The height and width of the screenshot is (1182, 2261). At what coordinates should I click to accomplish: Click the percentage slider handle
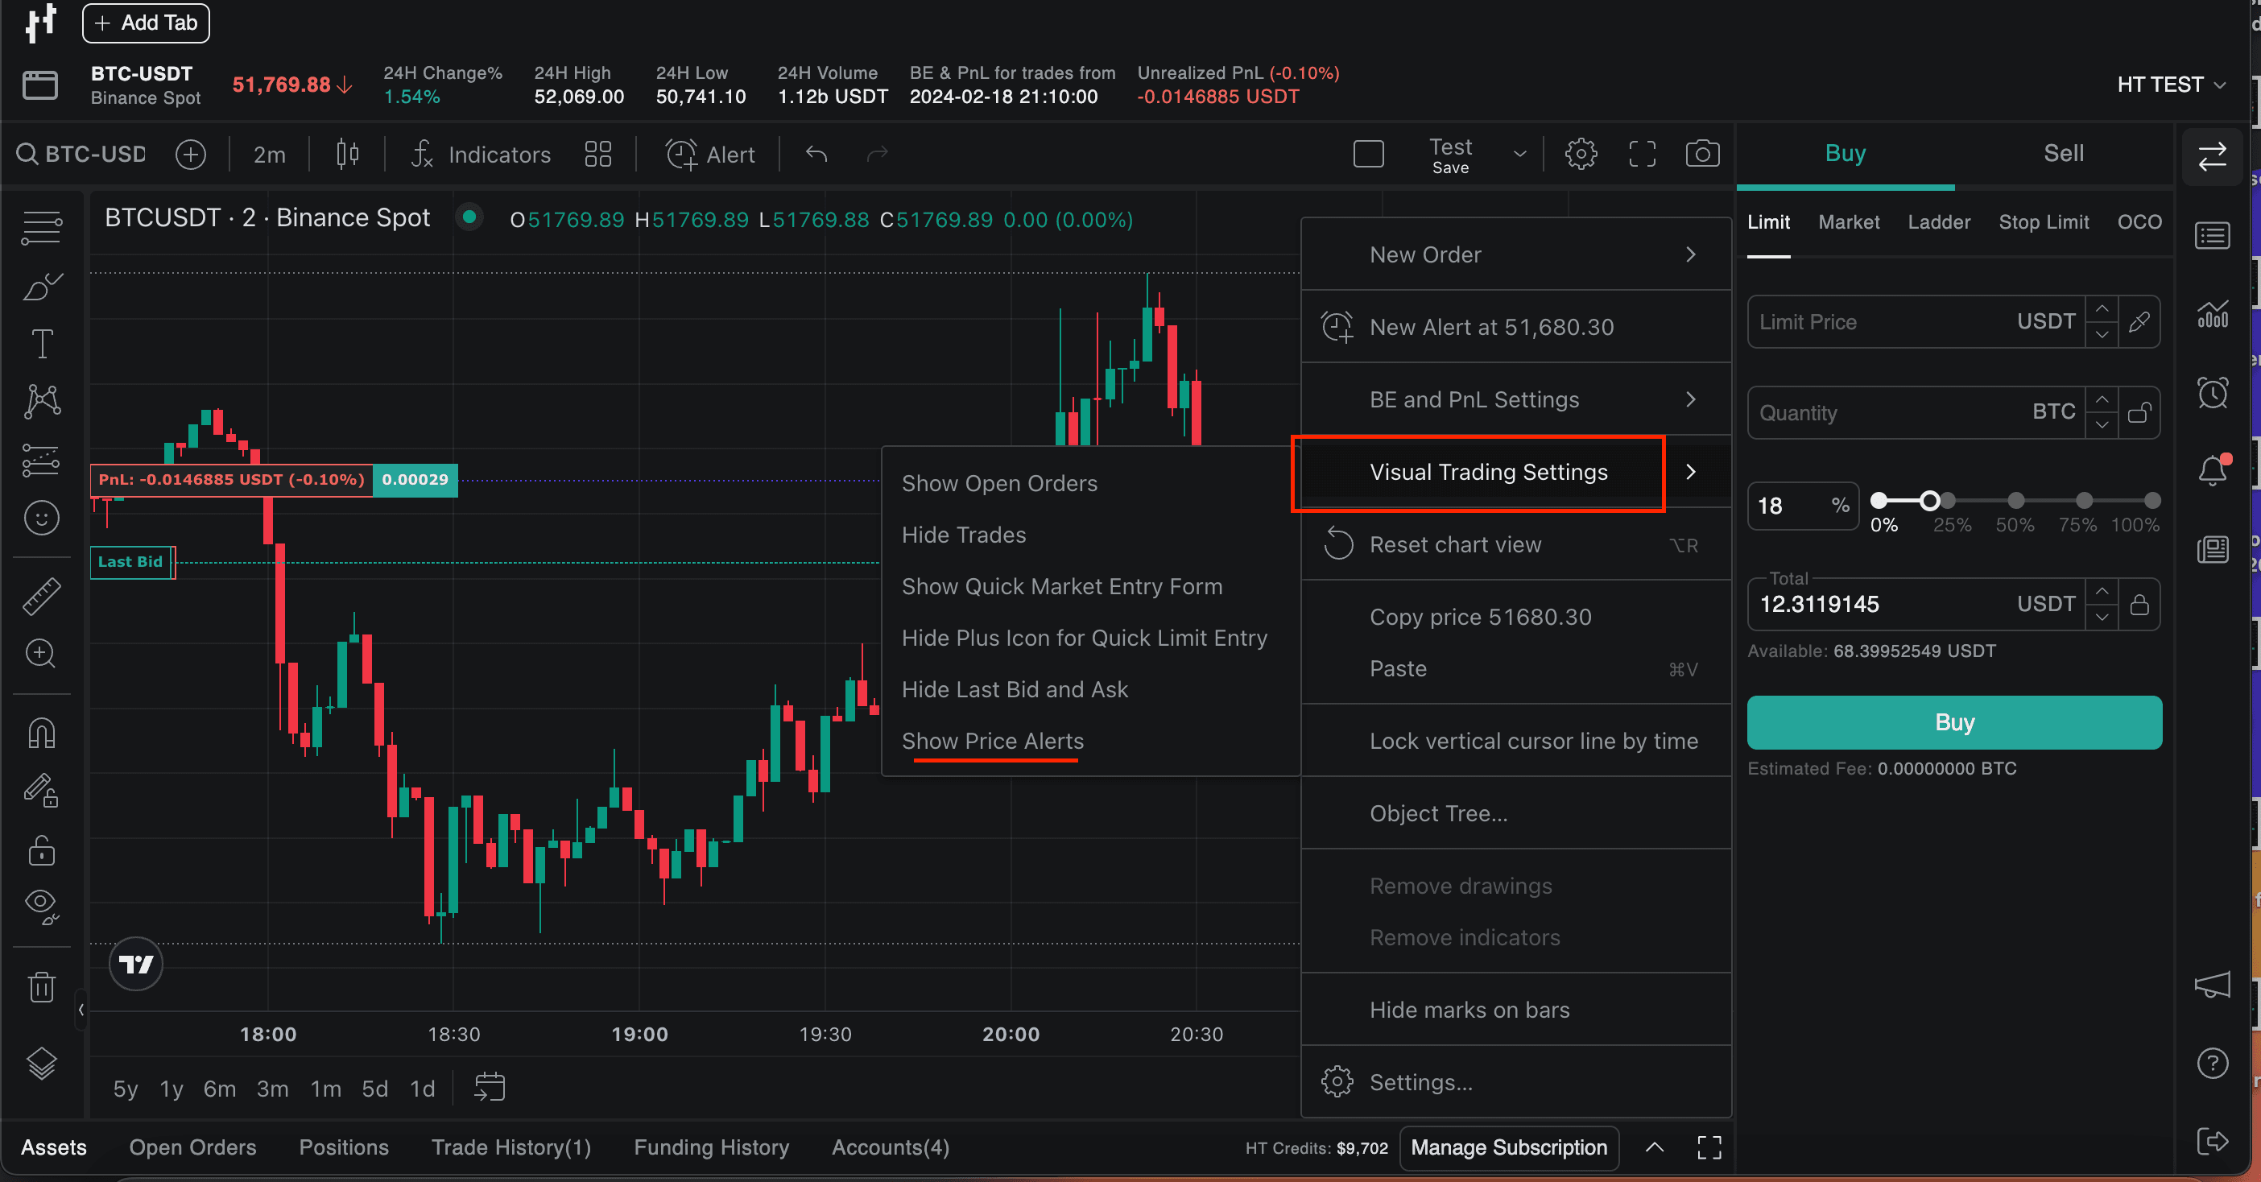(1929, 501)
